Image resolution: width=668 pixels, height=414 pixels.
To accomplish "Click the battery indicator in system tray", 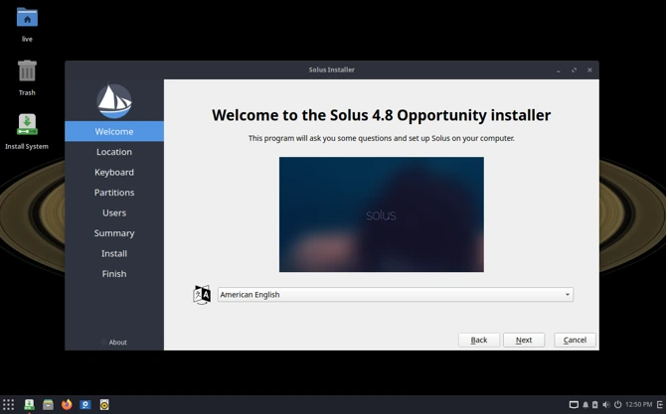I will point(595,405).
